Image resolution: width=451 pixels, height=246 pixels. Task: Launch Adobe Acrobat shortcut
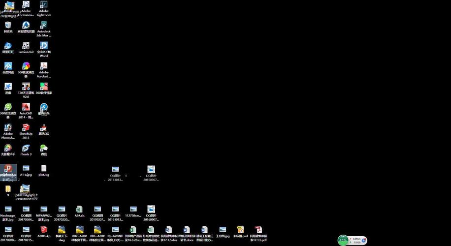coord(44,70)
